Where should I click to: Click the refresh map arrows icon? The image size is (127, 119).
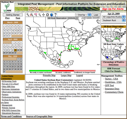(47, 15)
